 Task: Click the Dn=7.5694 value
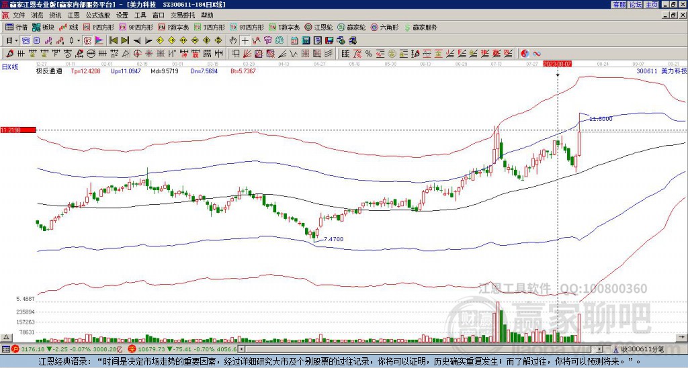204,71
